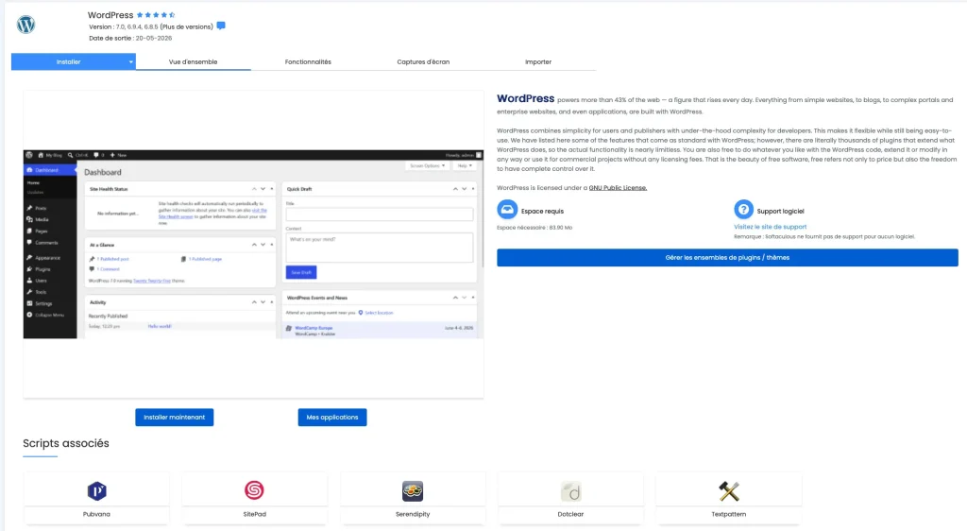Click the Plus de versions text
This screenshot has width=967, height=531.
[186, 26]
